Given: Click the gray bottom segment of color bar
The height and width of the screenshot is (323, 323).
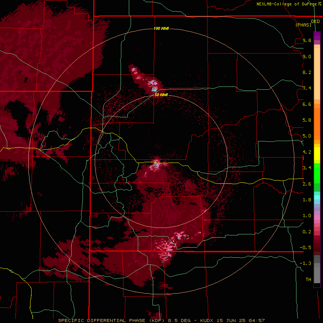Looking at the screenshot, I should [x=317, y=270].
